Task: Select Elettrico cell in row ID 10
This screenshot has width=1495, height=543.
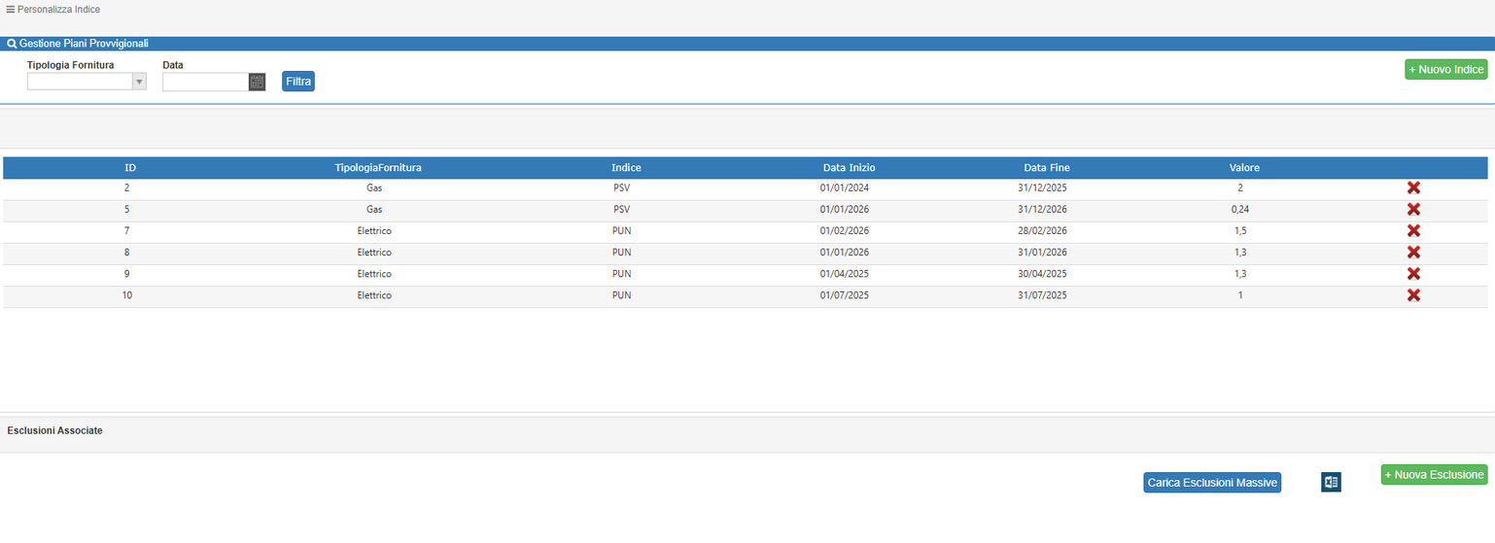Action: point(374,295)
